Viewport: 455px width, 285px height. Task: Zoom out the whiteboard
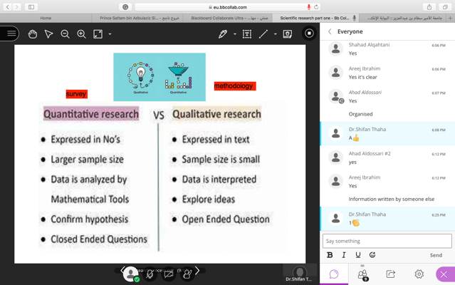(65, 33)
